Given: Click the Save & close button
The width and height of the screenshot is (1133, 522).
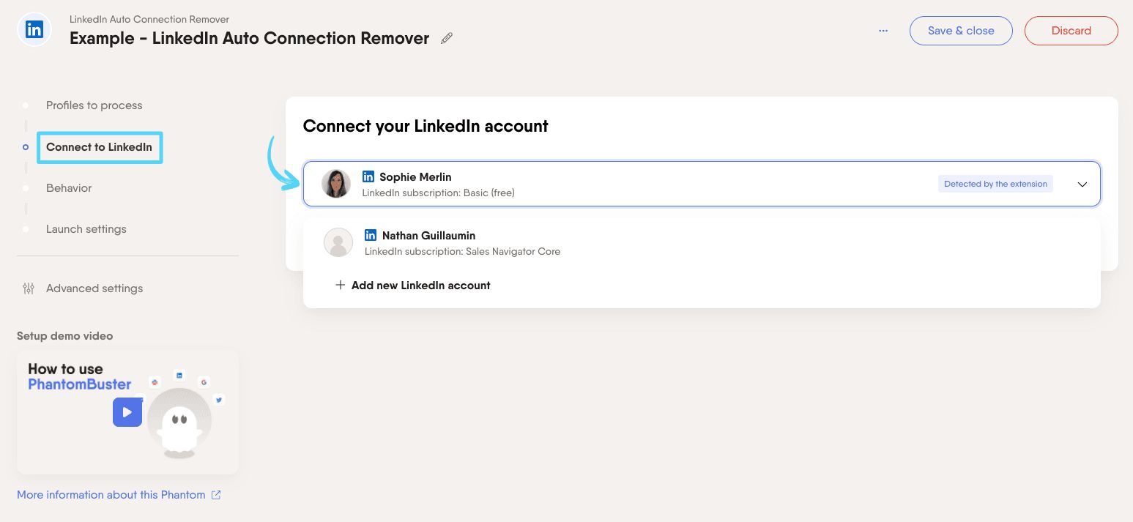Looking at the screenshot, I should [961, 31].
